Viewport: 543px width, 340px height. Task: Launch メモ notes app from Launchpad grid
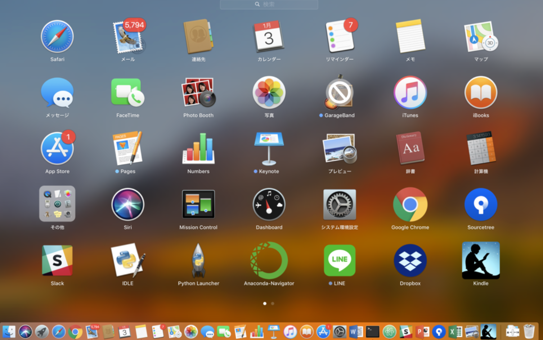pyautogui.click(x=410, y=37)
